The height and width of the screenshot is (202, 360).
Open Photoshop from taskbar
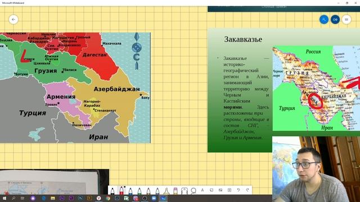pyautogui.click(x=80, y=198)
